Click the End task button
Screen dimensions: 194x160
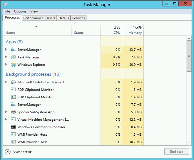click(177, 151)
